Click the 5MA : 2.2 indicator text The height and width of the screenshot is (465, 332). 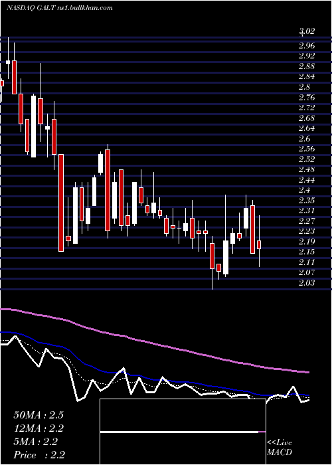(36, 442)
